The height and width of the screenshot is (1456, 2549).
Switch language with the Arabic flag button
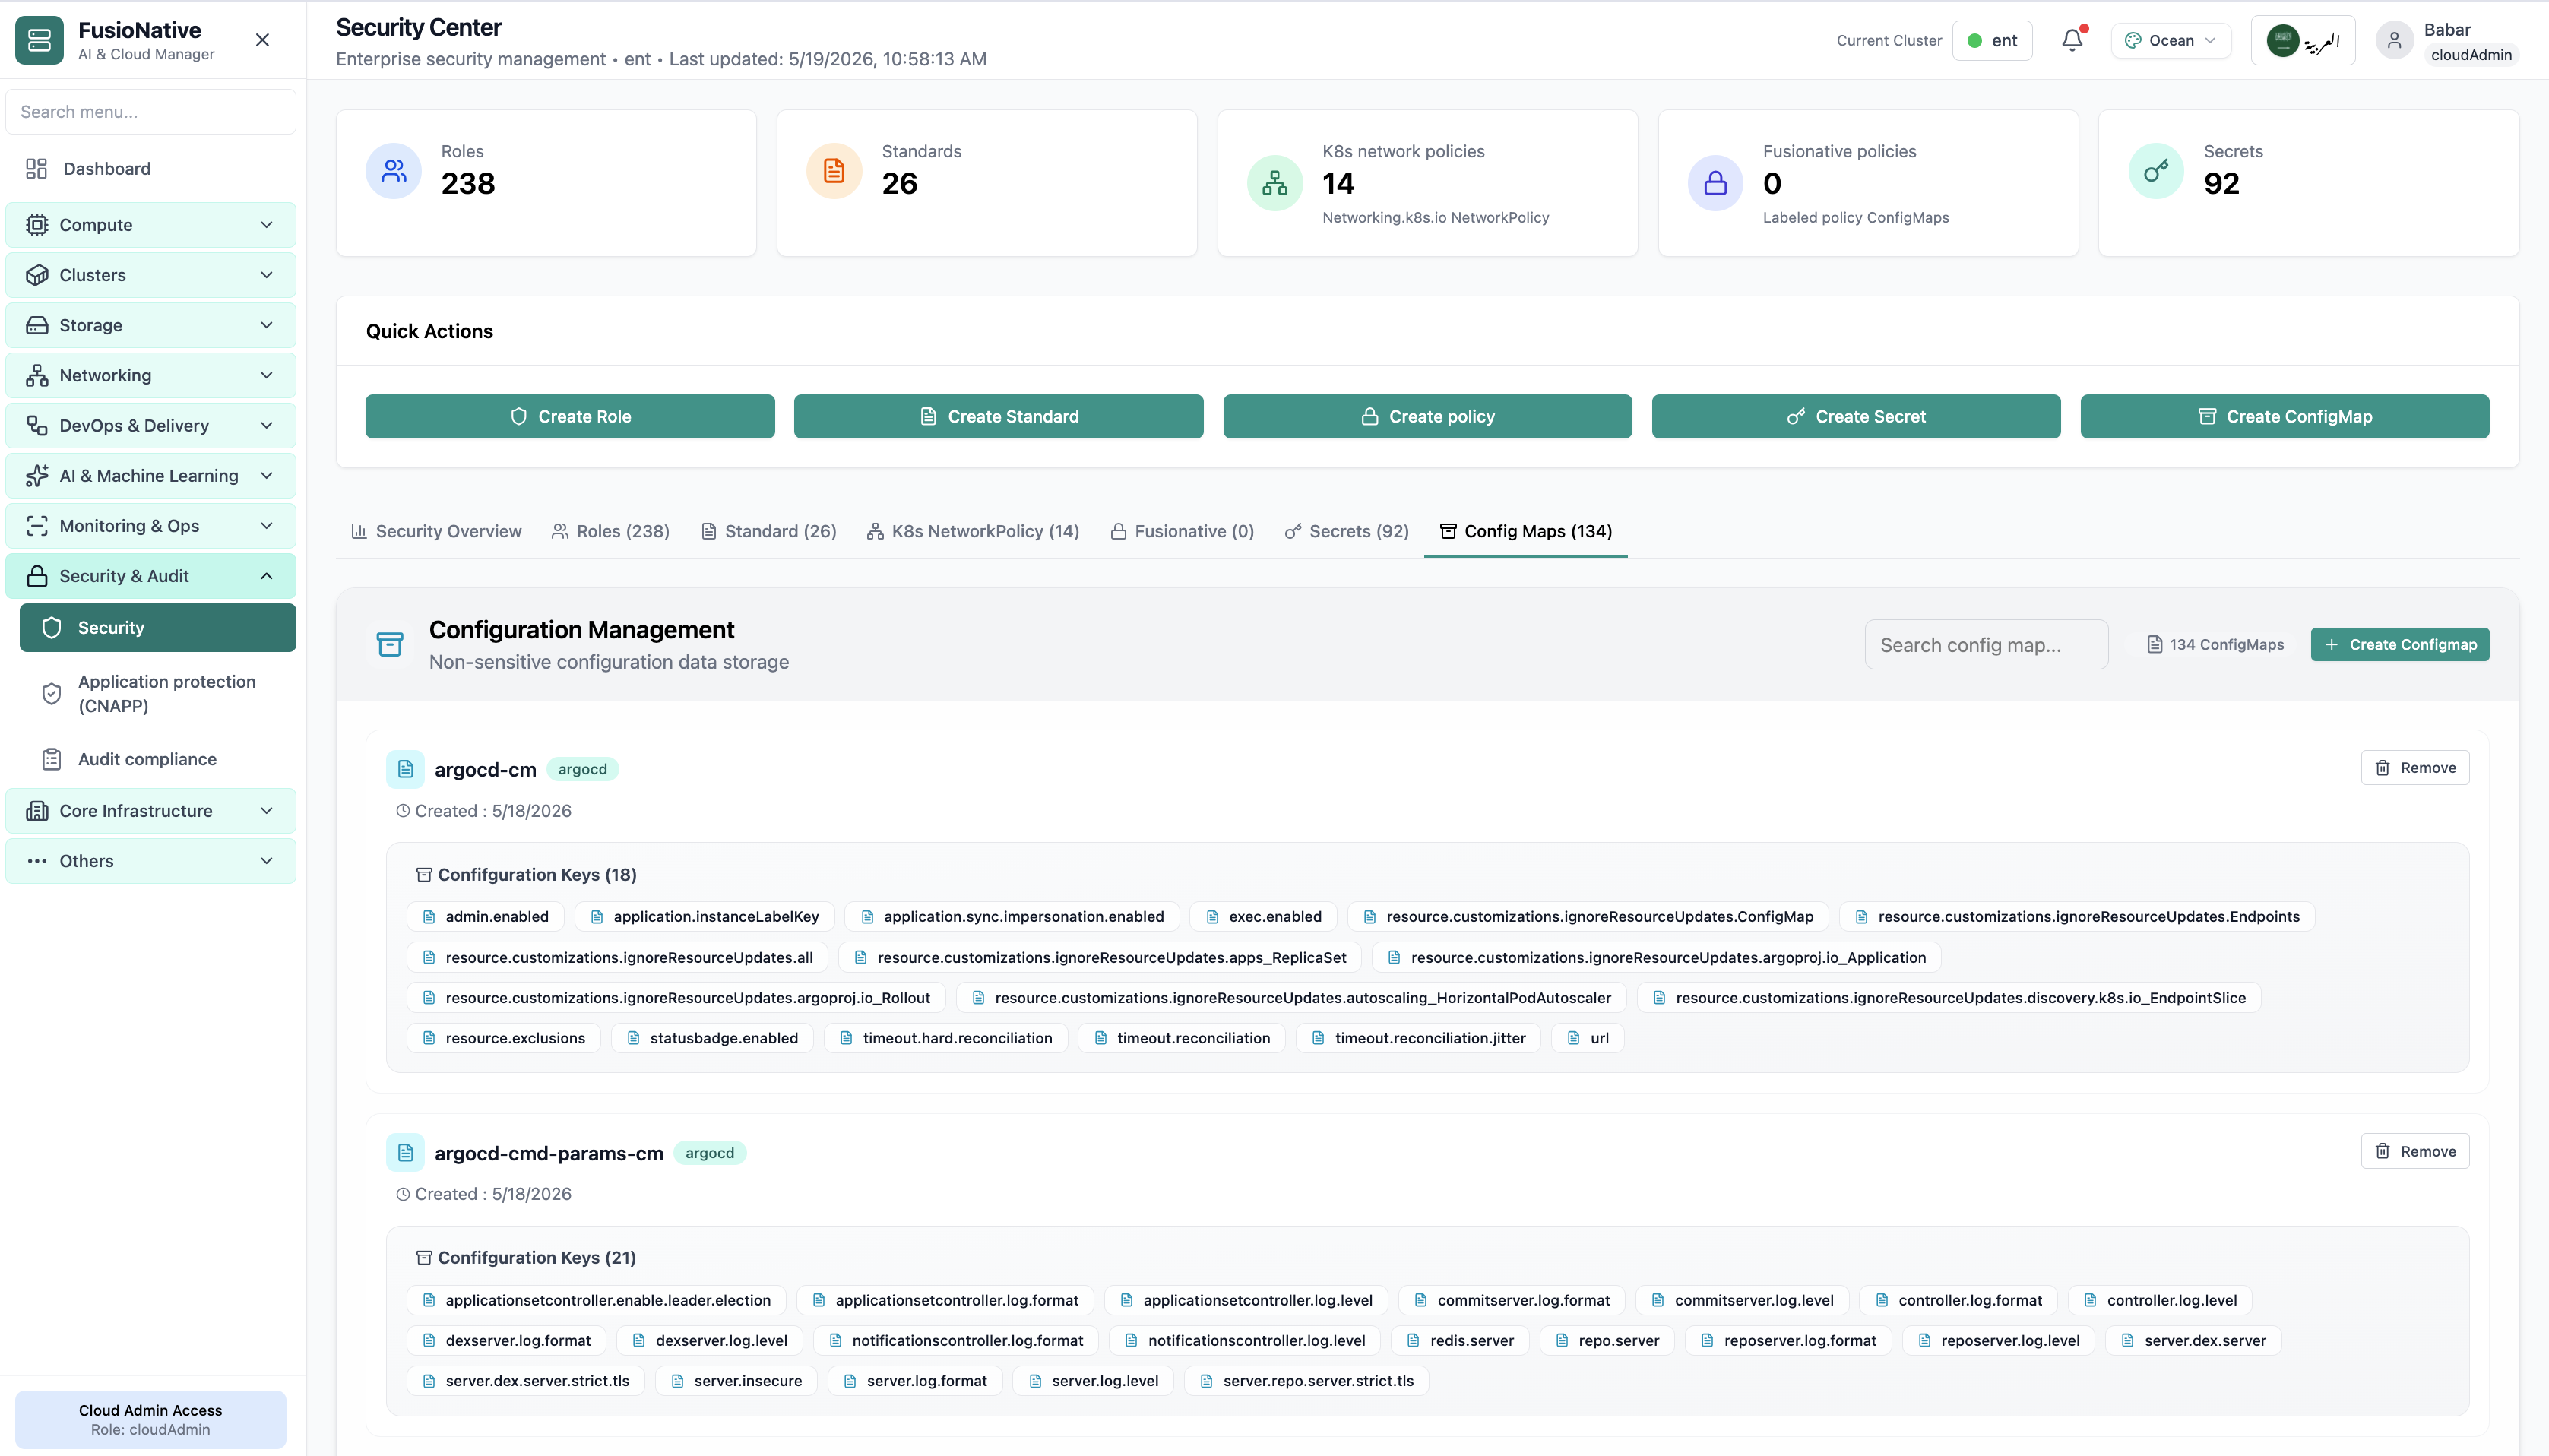(2303, 41)
